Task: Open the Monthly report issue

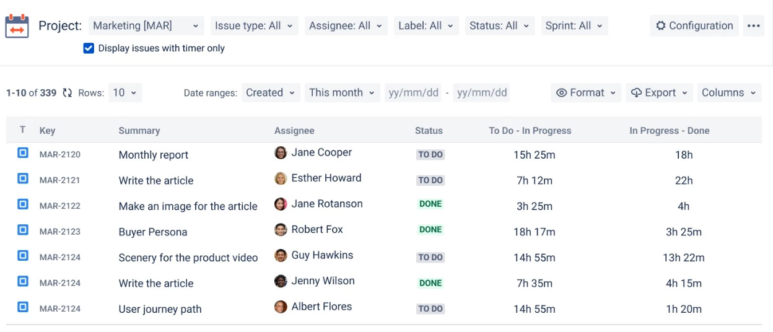Action: 154,155
